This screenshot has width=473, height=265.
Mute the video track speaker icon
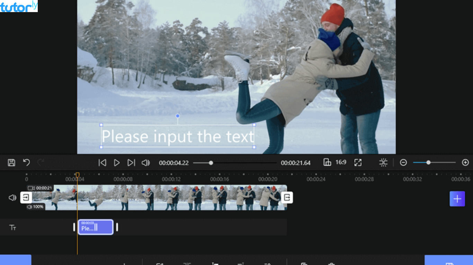tap(13, 197)
